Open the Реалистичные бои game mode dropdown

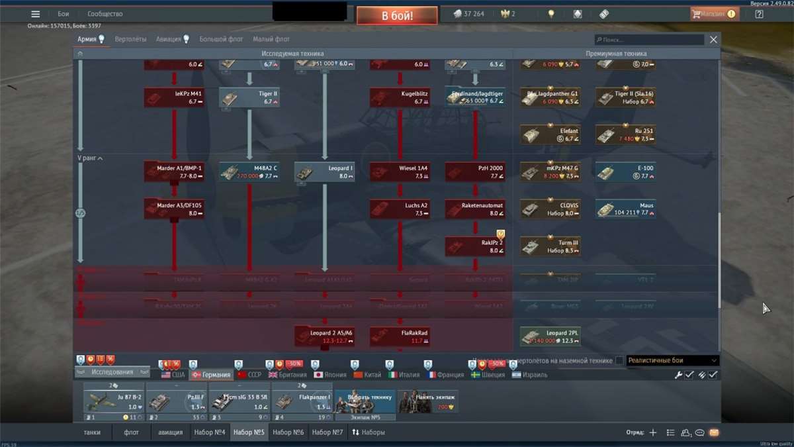pos(670,360)
